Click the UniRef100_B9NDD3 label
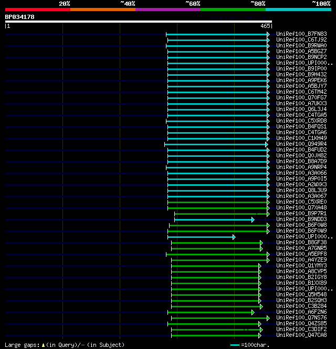 301,219
